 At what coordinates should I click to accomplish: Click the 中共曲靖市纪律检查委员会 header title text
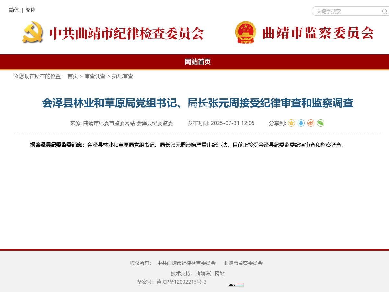click(x=126, y=33)
